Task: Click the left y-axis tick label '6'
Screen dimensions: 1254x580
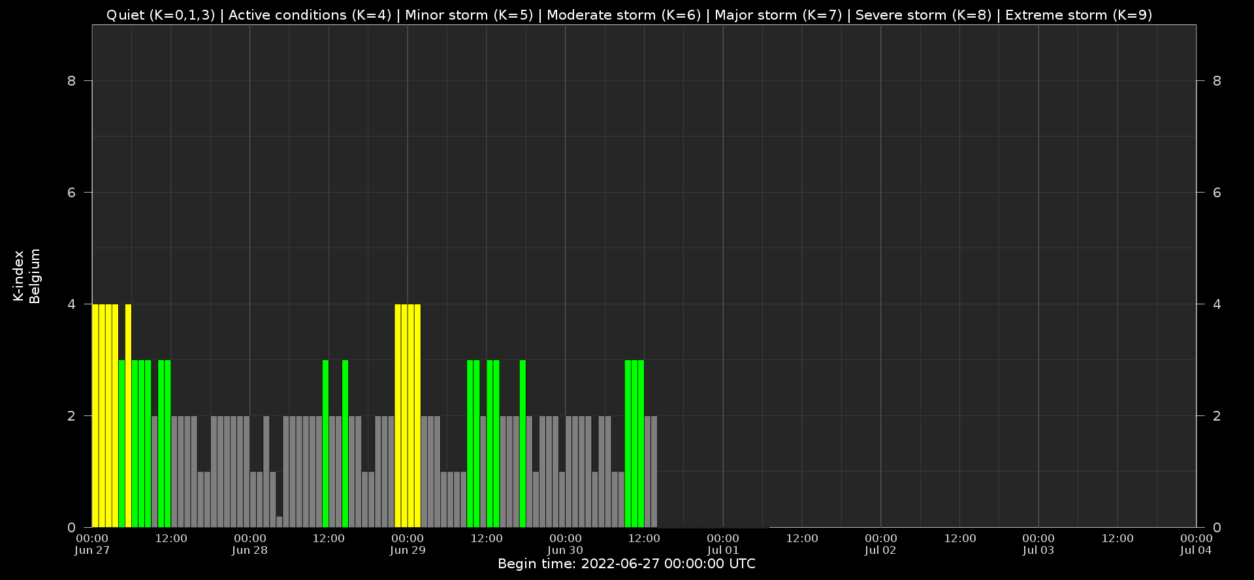Action: [72, 193]
